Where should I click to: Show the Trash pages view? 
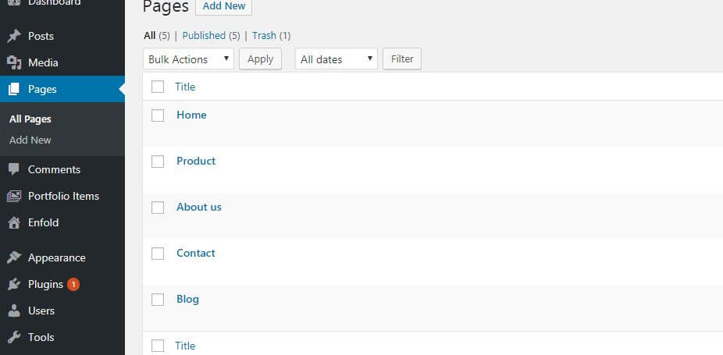264,36
